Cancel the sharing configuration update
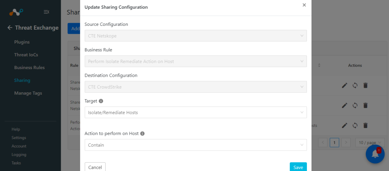Image resolution: width=389 pixels, height=171 pixels. click(95, 167)
